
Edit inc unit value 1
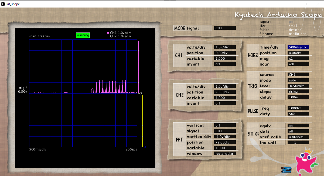pyautogui.click(x=298, y=143)
